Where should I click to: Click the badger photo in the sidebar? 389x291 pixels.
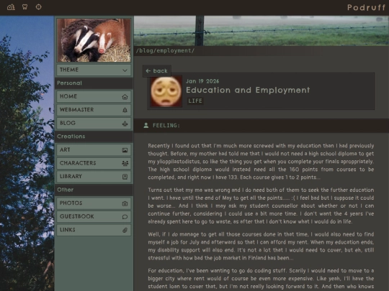94,40
